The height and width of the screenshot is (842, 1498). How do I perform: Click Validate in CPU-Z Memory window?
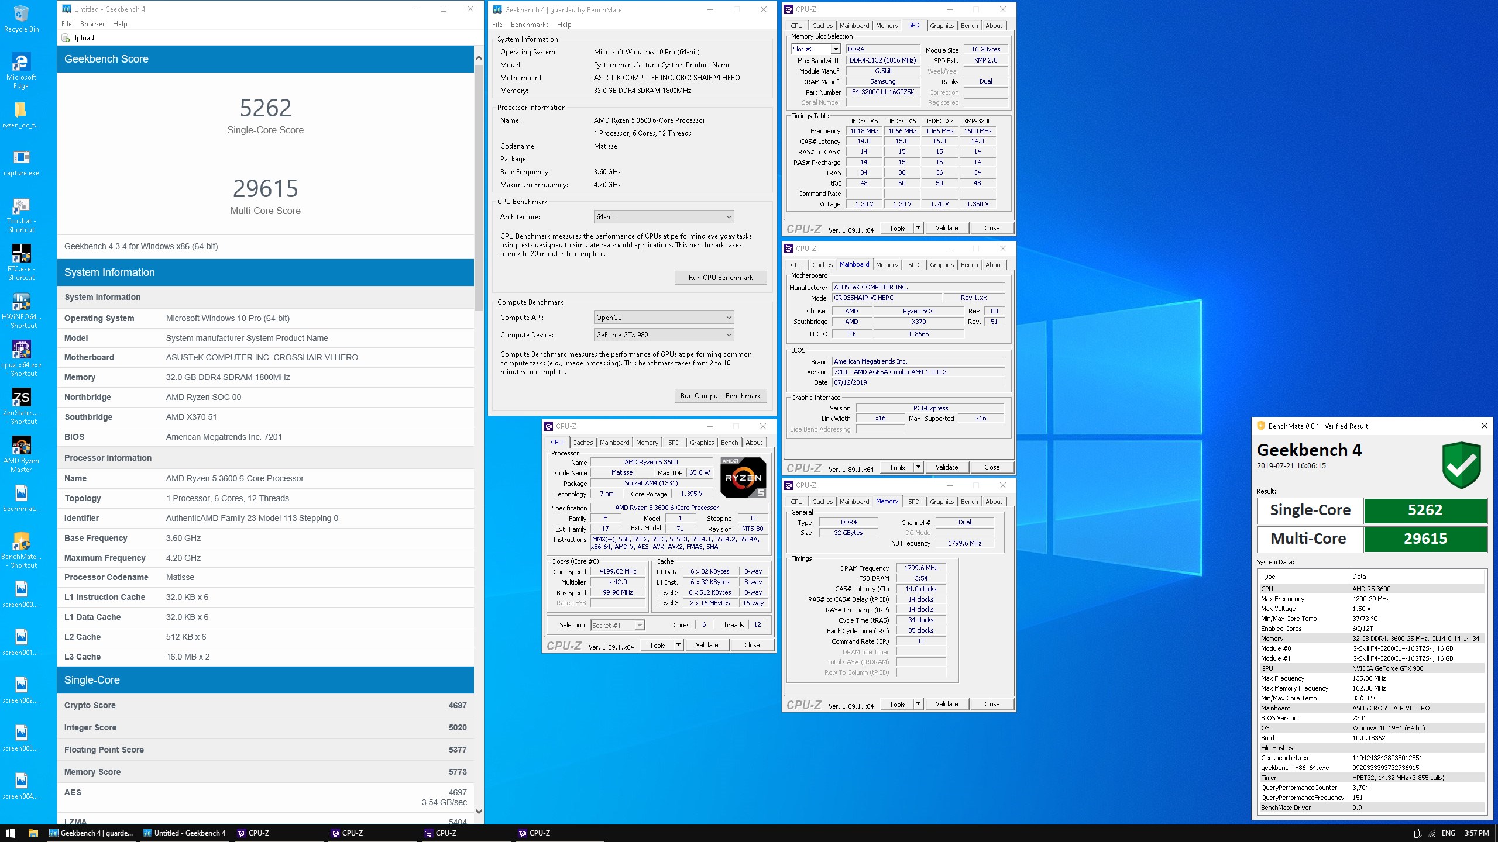click(x=946, y=704)
